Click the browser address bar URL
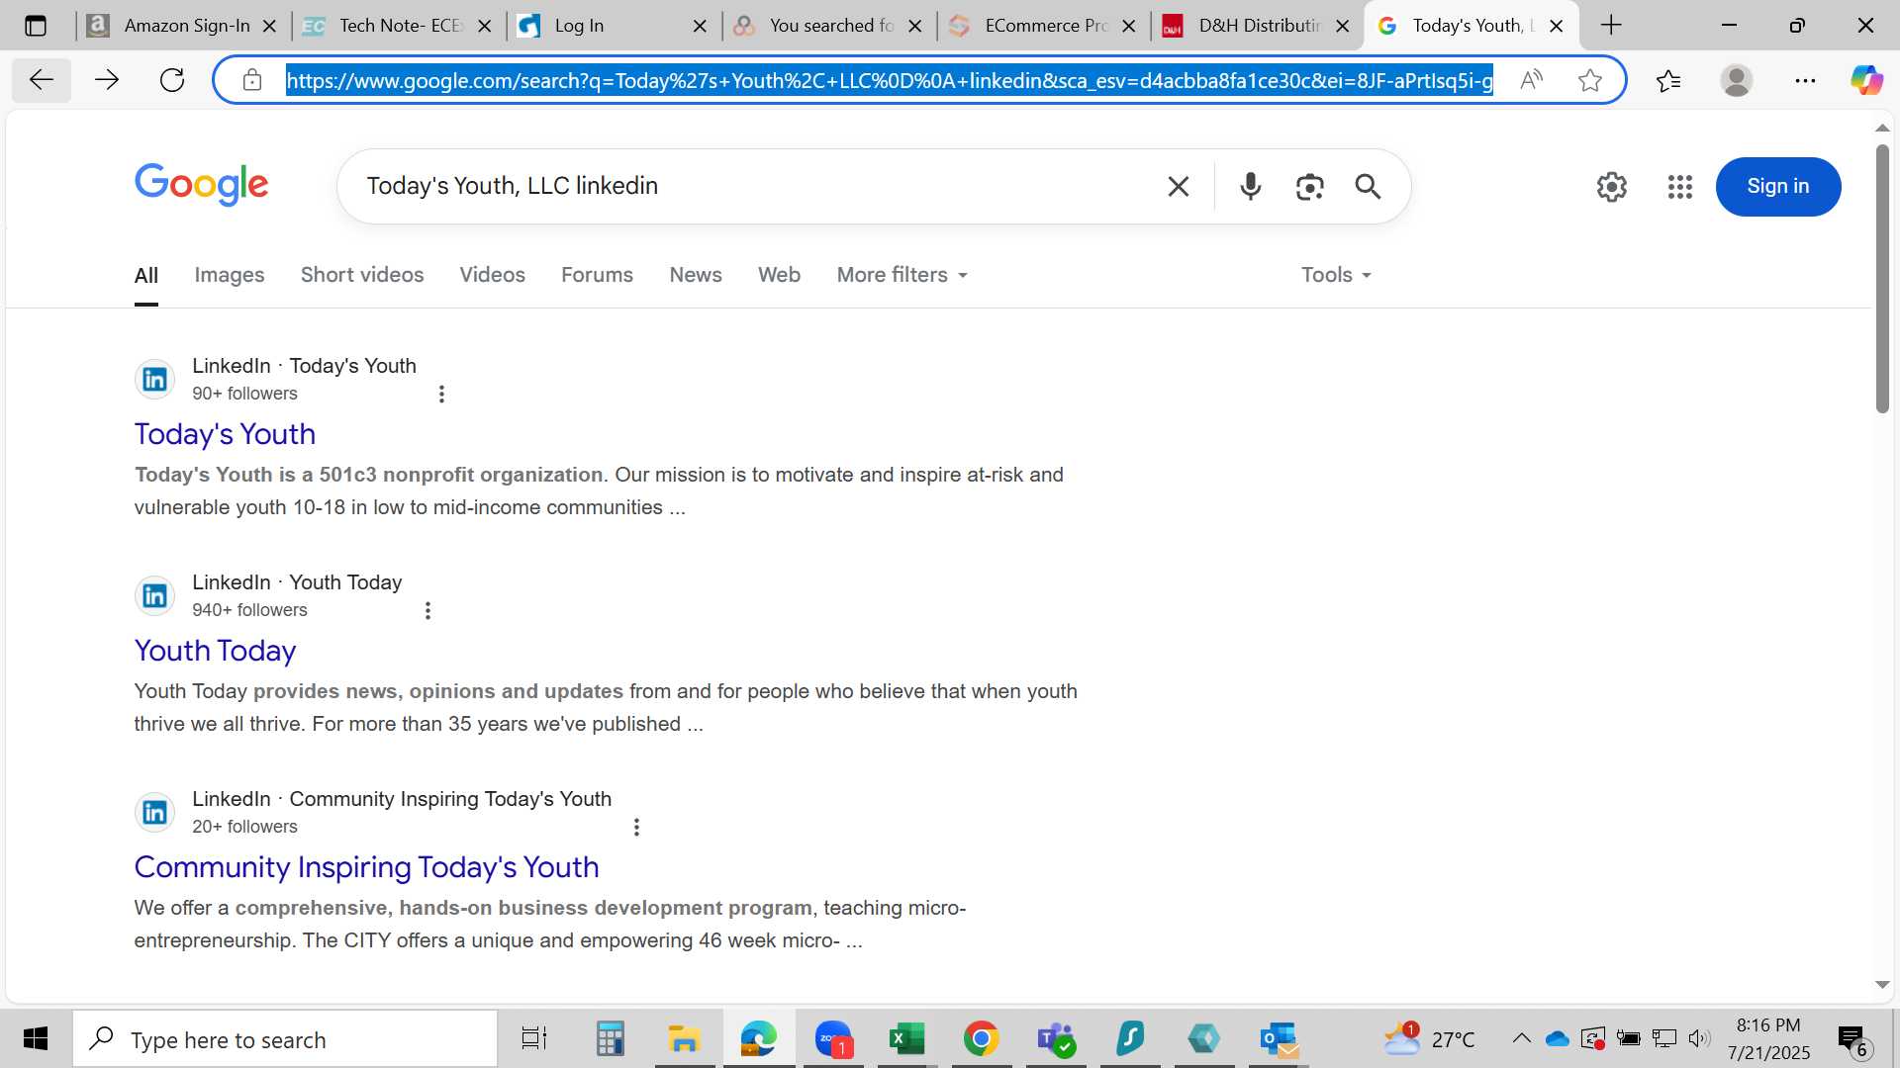The image size is (1900, 1068). tap(889, 80)
